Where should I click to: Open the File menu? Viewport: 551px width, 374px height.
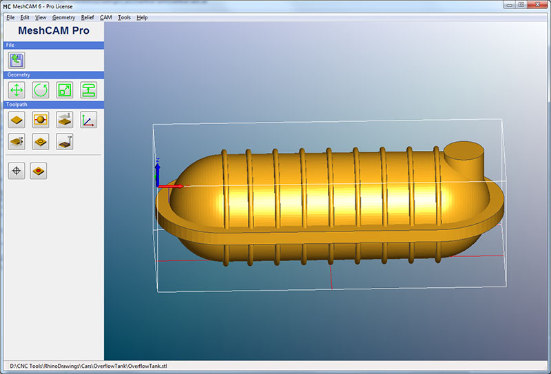tap(10, 17)
